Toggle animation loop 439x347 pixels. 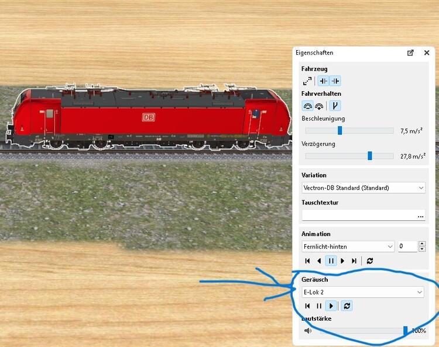pos(370,261)
